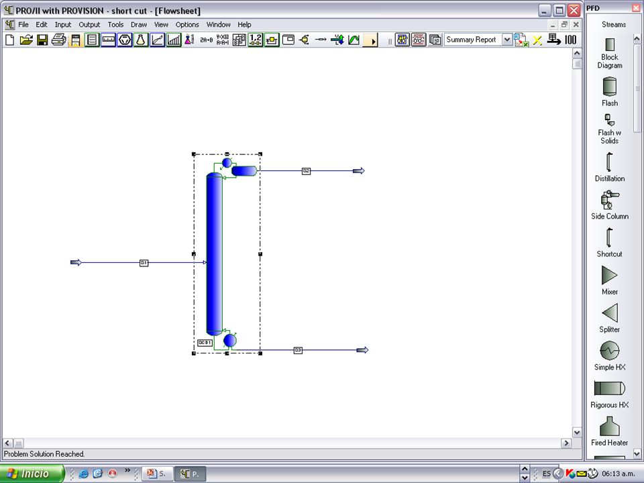Select the Distillation column unit
Image resolution: width=644 pixels, height=483 pixels.
pyautogui.click(x=610, y=167)
